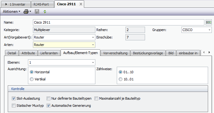Close the Cisco 2911 tab
Screen dimensions: 214x113
81,4
